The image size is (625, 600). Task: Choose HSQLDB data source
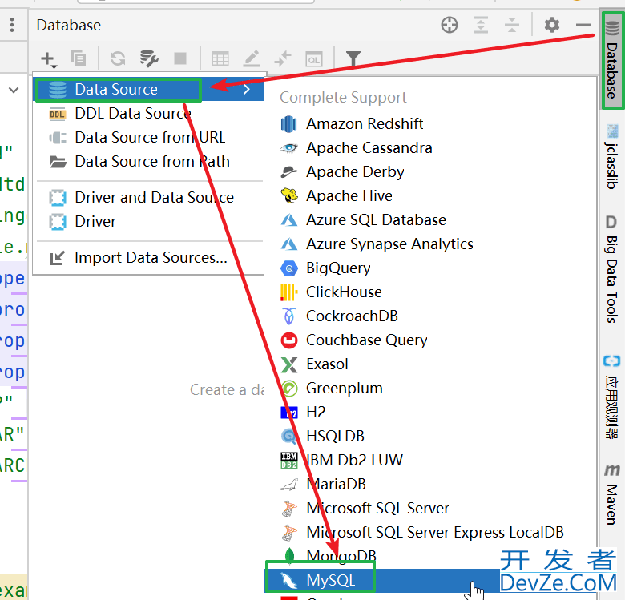coord(430,437)
